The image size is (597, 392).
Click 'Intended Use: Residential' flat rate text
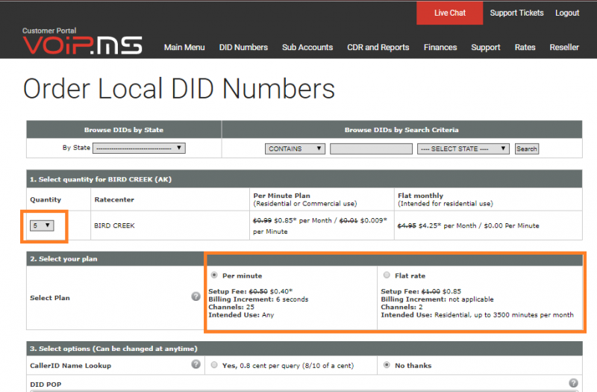(477, 314)
